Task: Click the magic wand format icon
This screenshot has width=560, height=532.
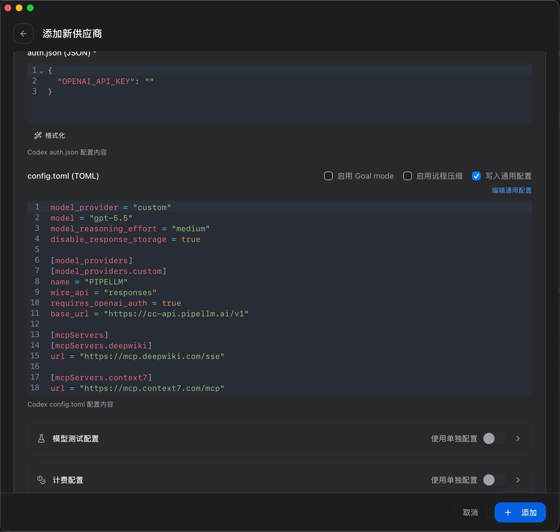Action: (x=38, y=136)
